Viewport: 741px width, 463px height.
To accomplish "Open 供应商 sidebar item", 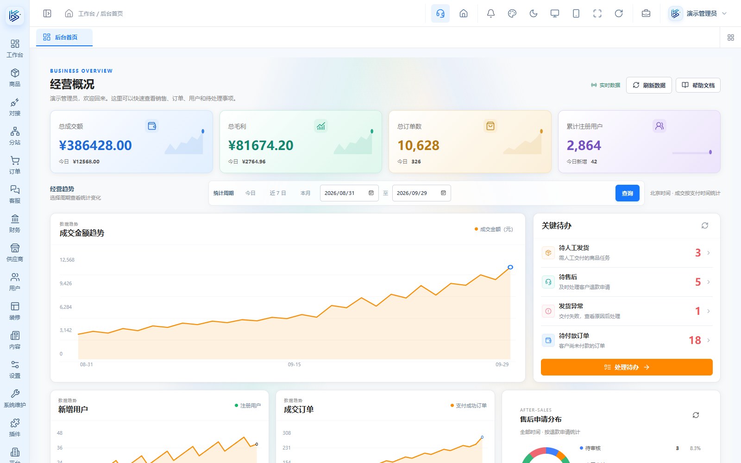I will (x=15, y=253).
